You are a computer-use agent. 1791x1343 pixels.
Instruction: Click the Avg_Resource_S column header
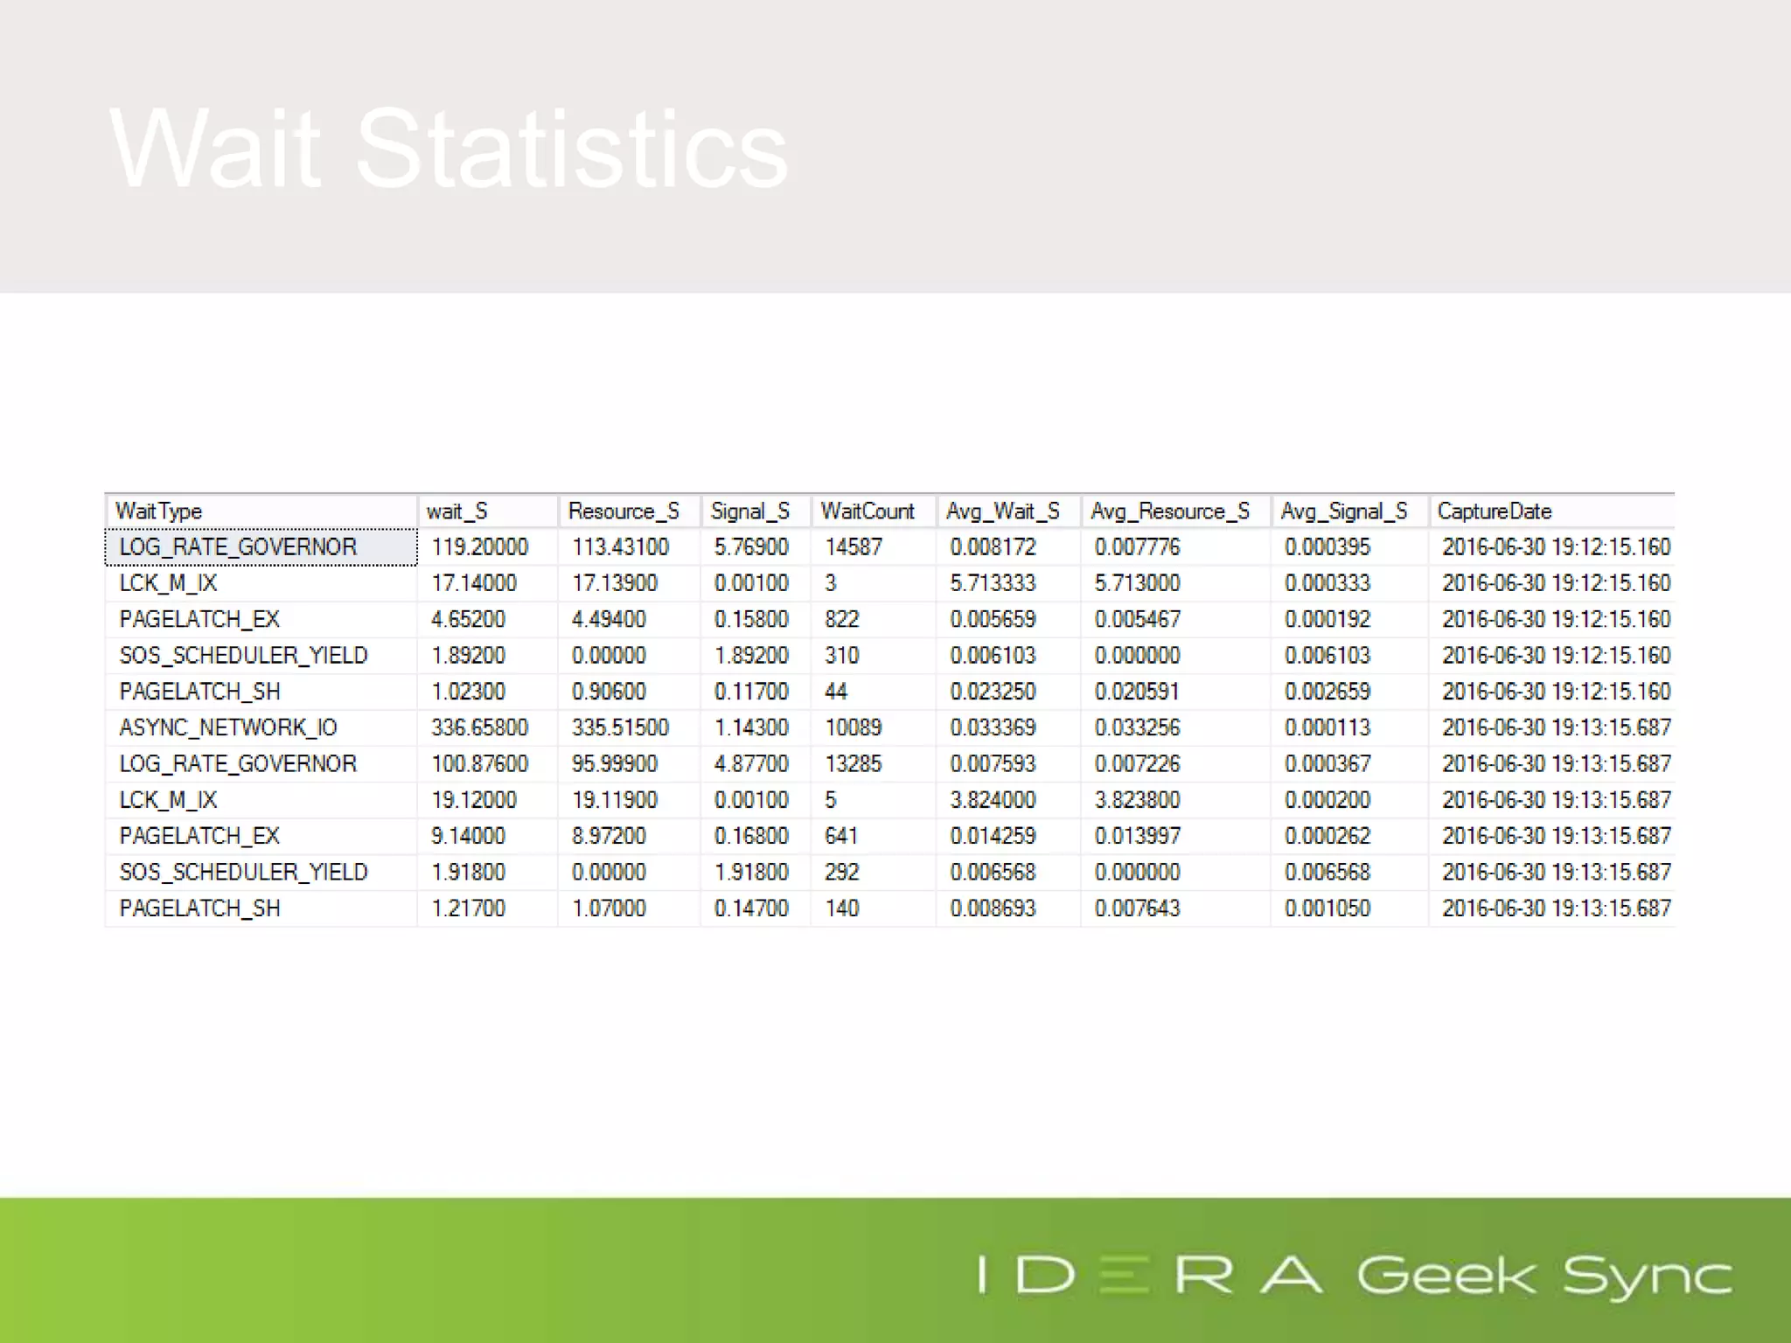[1170, 511]
